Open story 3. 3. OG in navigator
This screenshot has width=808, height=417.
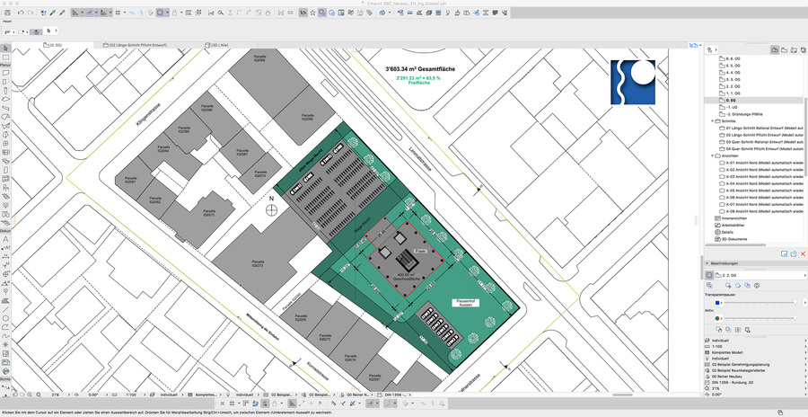click(732, 79)
